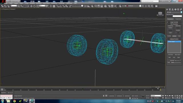
Task: Toggle Window/Crossing selection mode
Action: click(x=28, y=6)
